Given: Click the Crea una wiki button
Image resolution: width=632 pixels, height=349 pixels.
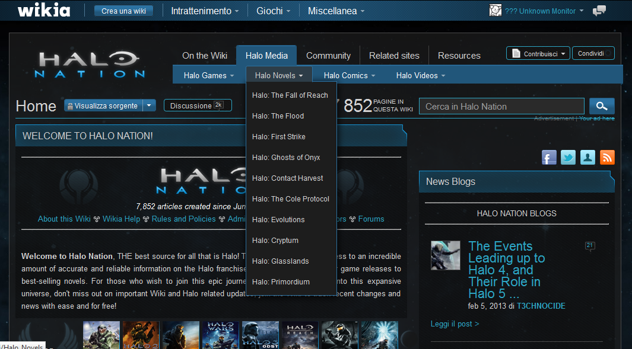Looking at the screenshot, I should click(124, 11).
